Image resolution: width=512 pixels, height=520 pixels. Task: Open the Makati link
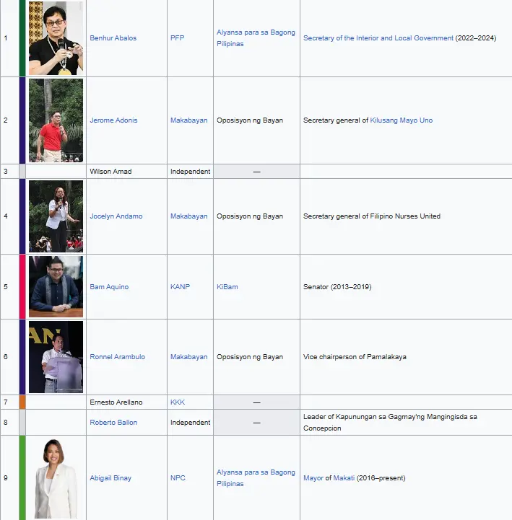344,478
